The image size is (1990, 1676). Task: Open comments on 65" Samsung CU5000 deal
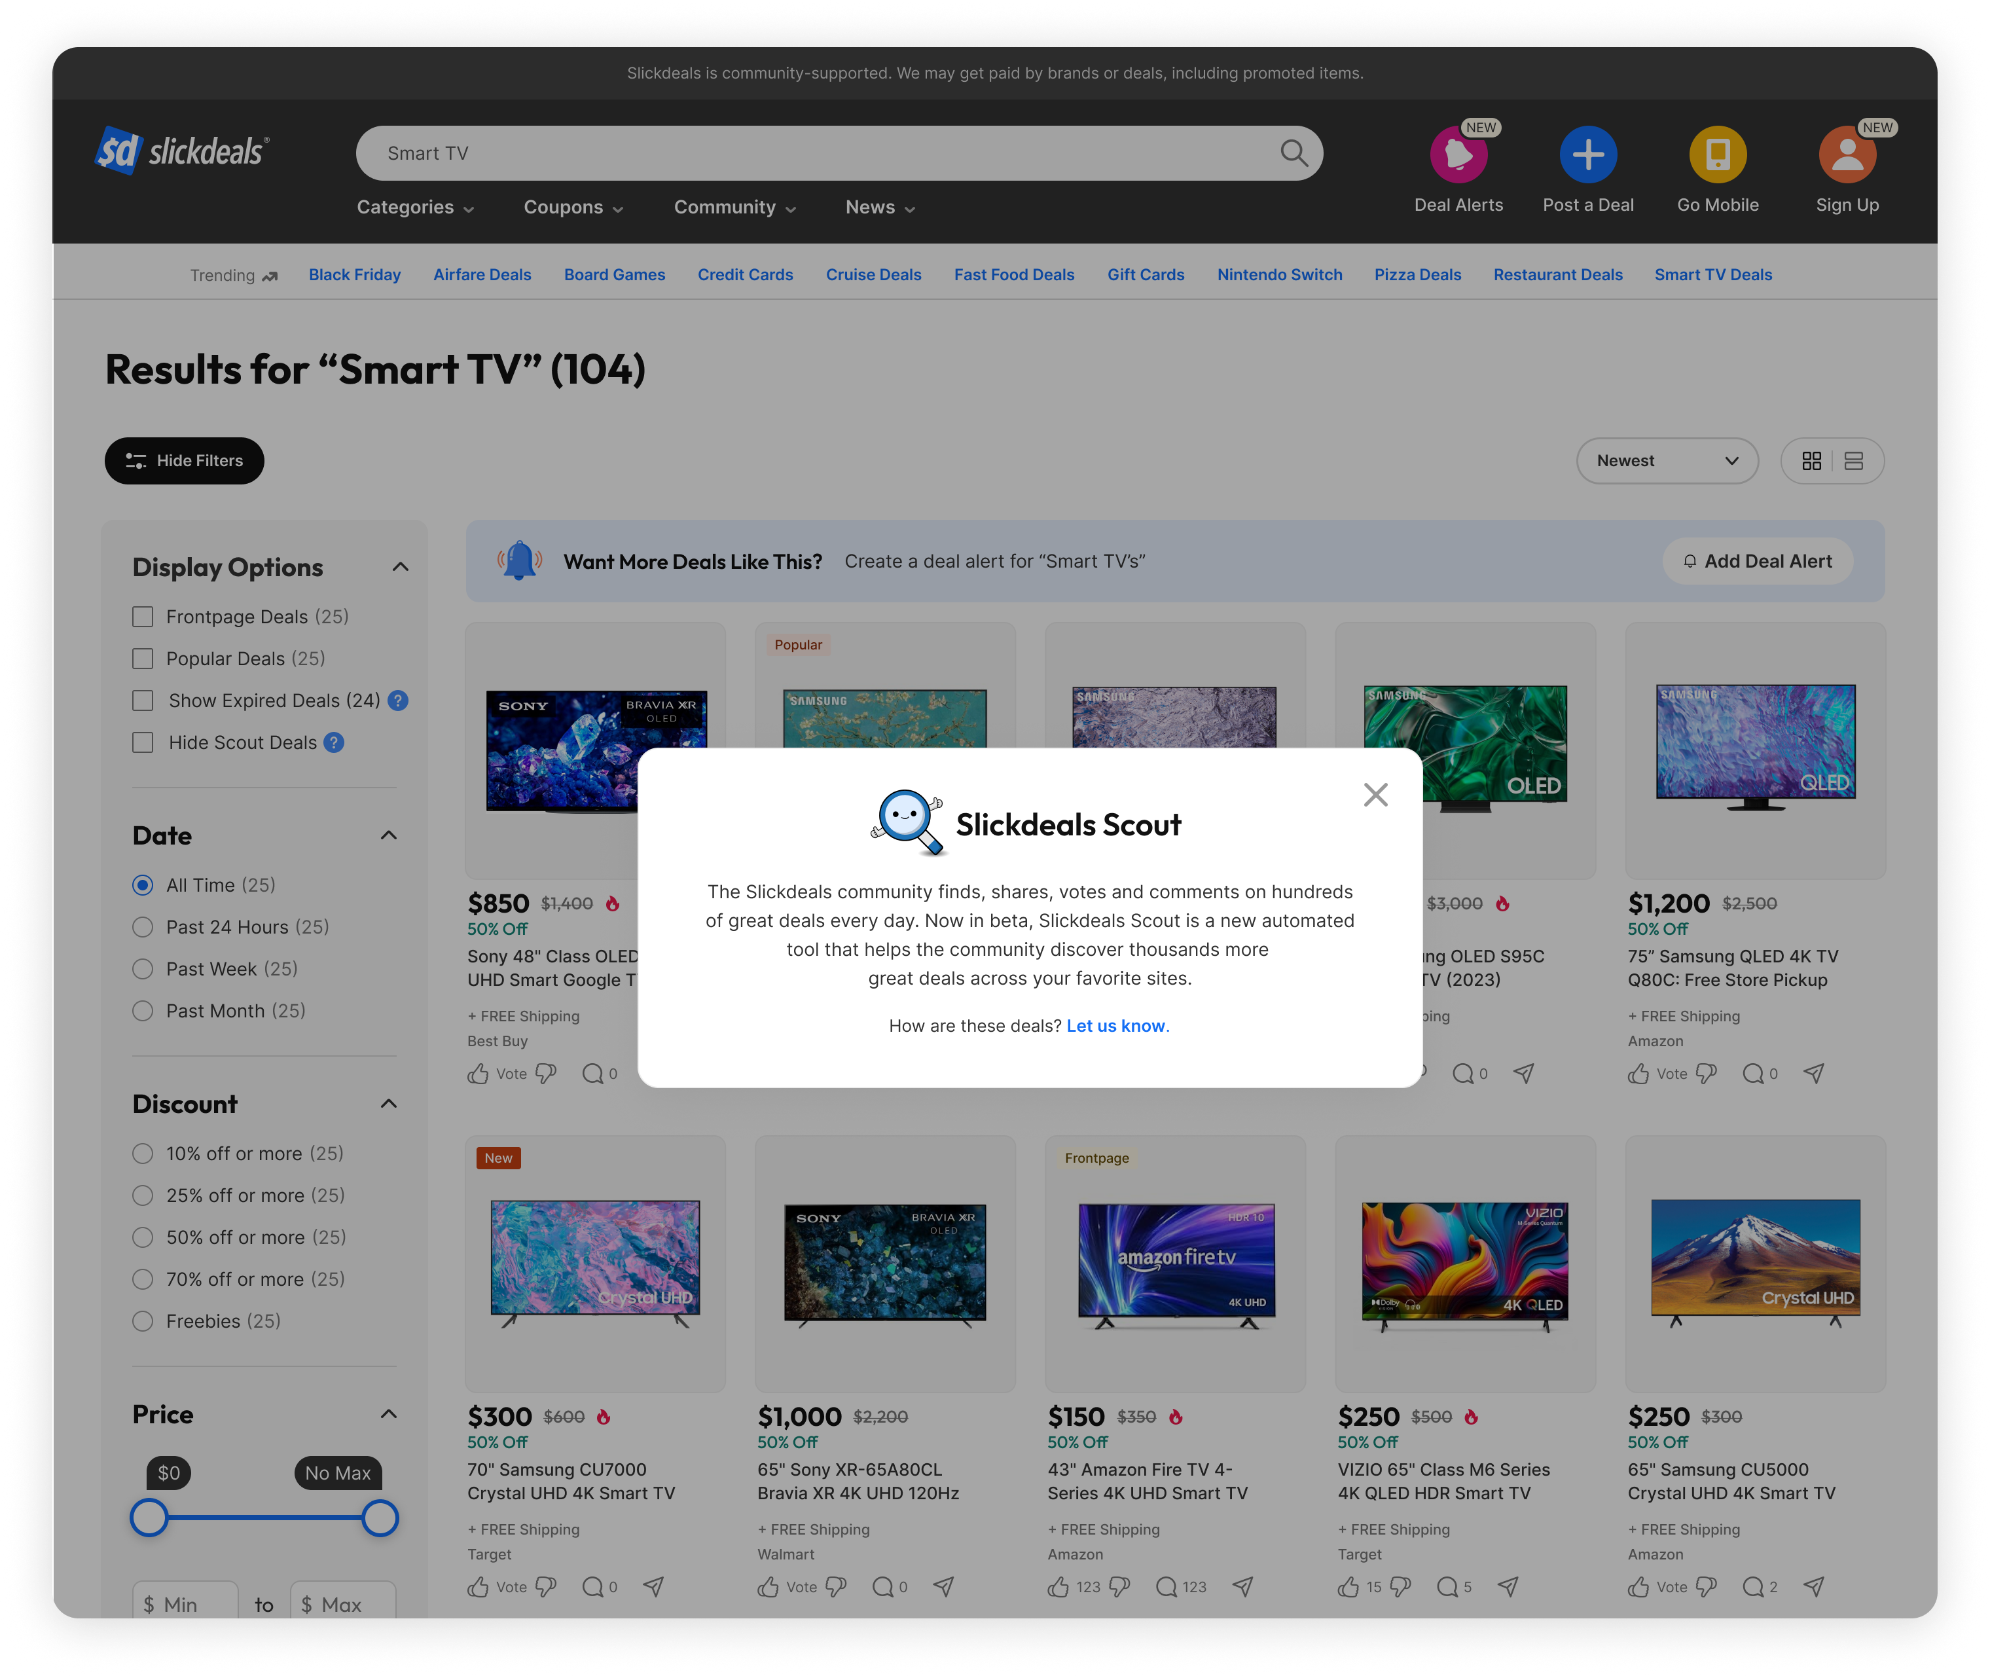tap(1759, 1587)
